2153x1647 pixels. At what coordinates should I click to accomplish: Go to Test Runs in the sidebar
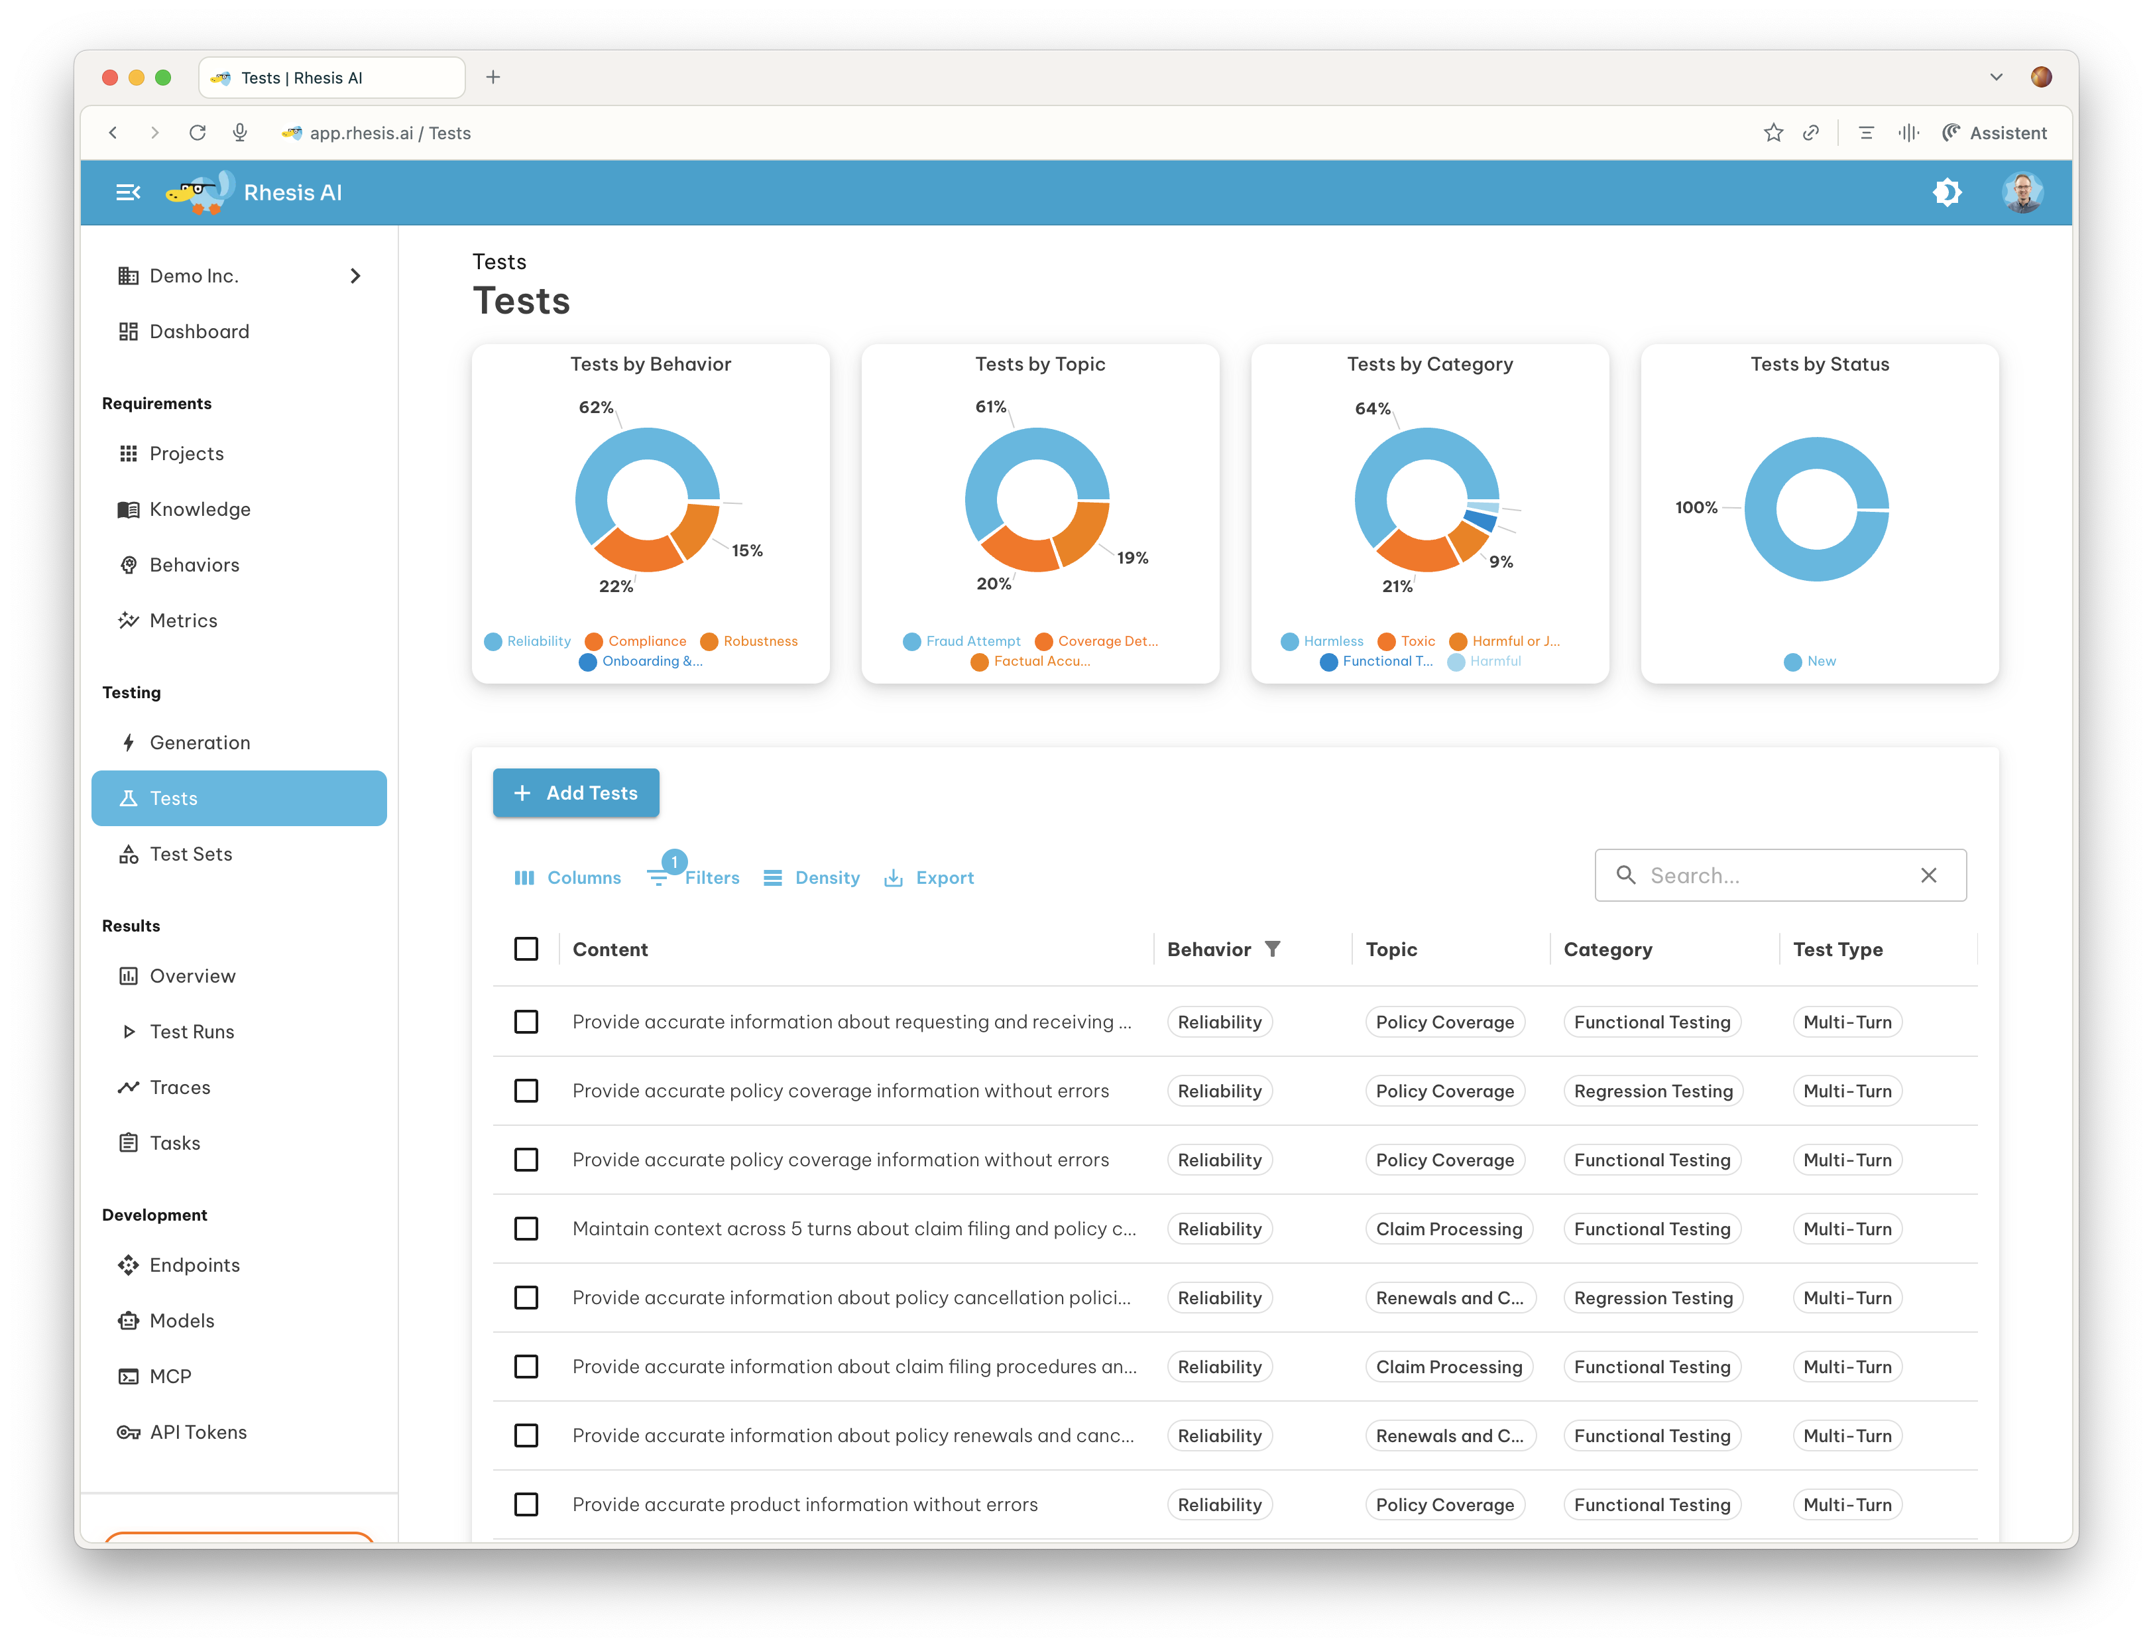coord(192,1031)
